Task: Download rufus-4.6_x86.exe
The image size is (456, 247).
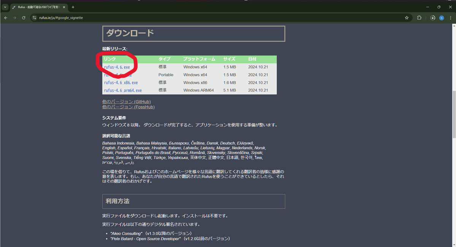Action: [x=121, y=82]
